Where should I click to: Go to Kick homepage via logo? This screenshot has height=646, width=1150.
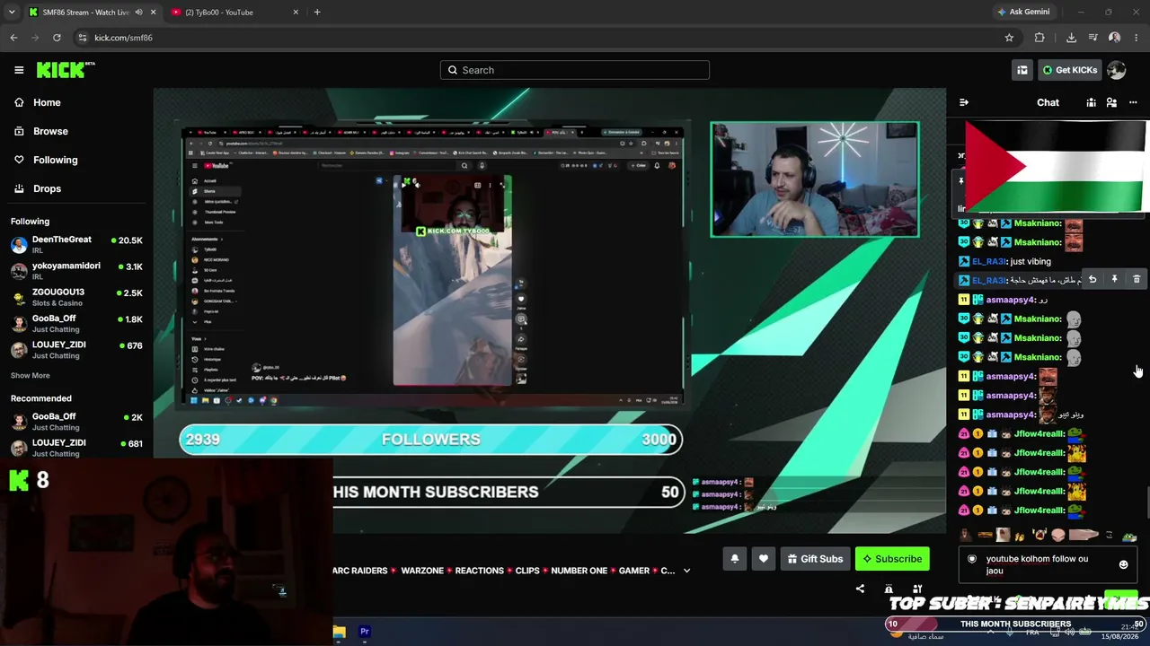tap(66, 70)
